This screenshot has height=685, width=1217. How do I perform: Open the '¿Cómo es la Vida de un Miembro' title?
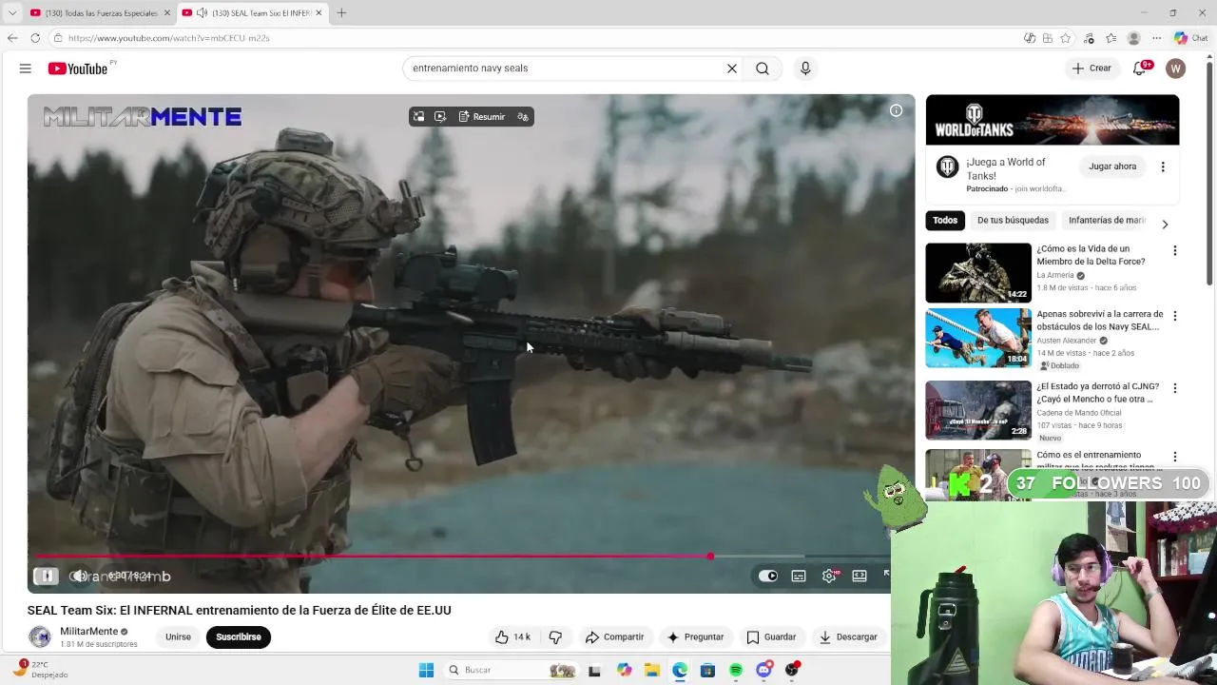coord(1091,255)
